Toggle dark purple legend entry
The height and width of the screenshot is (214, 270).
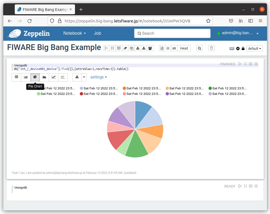click(184, 94)
